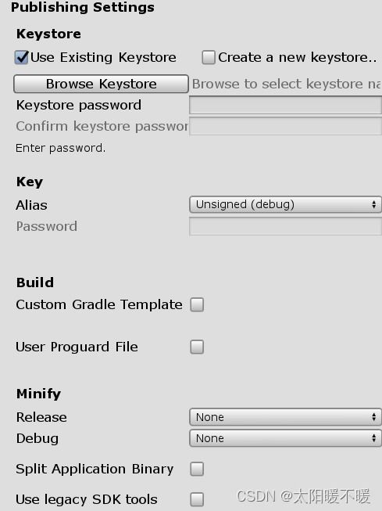Image resolution: width=382 pixels, height=511 pixels.
Task: Click the Browse to select keystore name text
Action: click(287, 84)
